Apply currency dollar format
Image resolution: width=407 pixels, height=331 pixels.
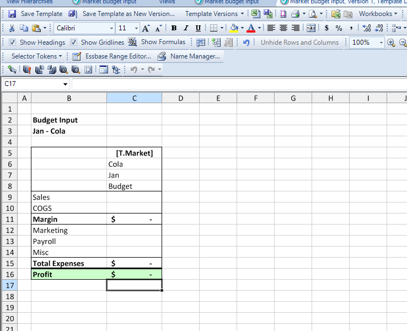(326, 28)
